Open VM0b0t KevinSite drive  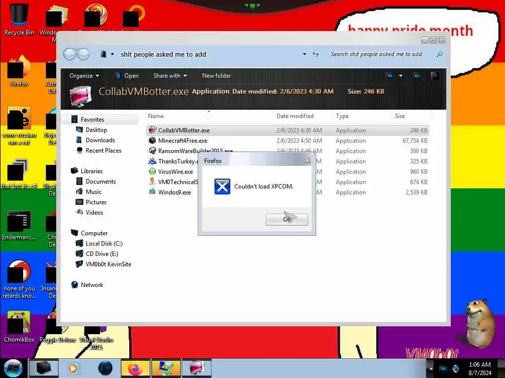108,264
